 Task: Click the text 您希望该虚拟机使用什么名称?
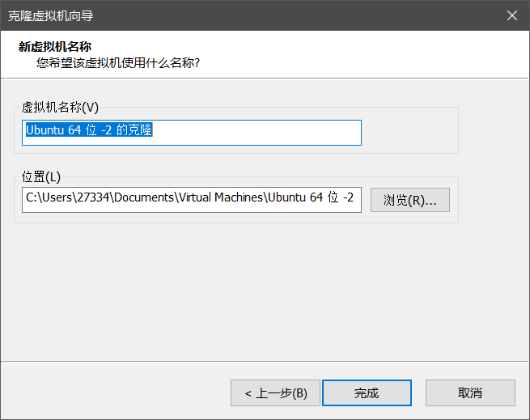tap(118, 63)
